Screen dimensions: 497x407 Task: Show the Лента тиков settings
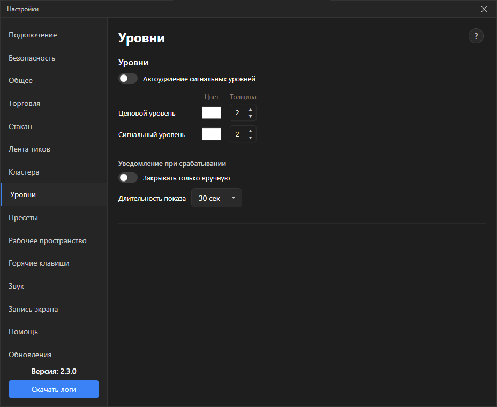tap(54, 149)
